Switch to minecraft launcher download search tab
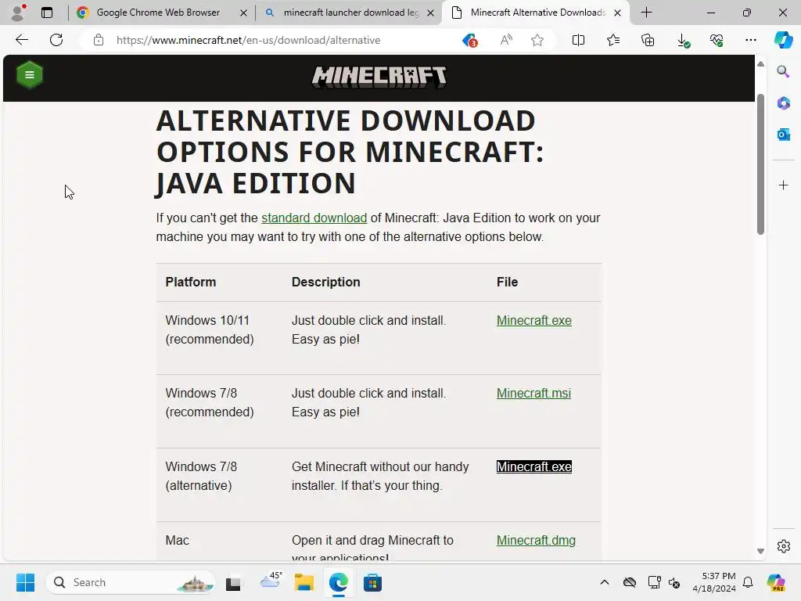Image resolution: width=801 pixels, height=601 pixels. tap(350, 13)
